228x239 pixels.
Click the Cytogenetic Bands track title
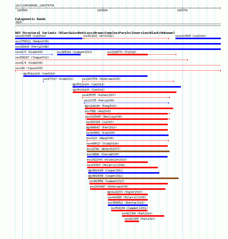click(30, 19)
